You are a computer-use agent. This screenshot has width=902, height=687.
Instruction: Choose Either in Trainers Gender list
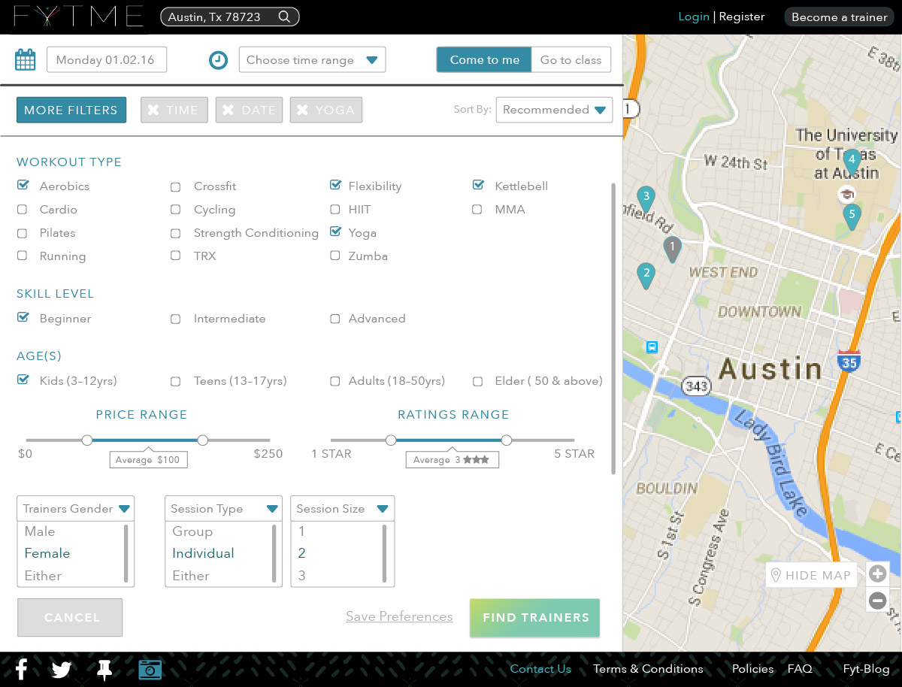pos(43,576)
